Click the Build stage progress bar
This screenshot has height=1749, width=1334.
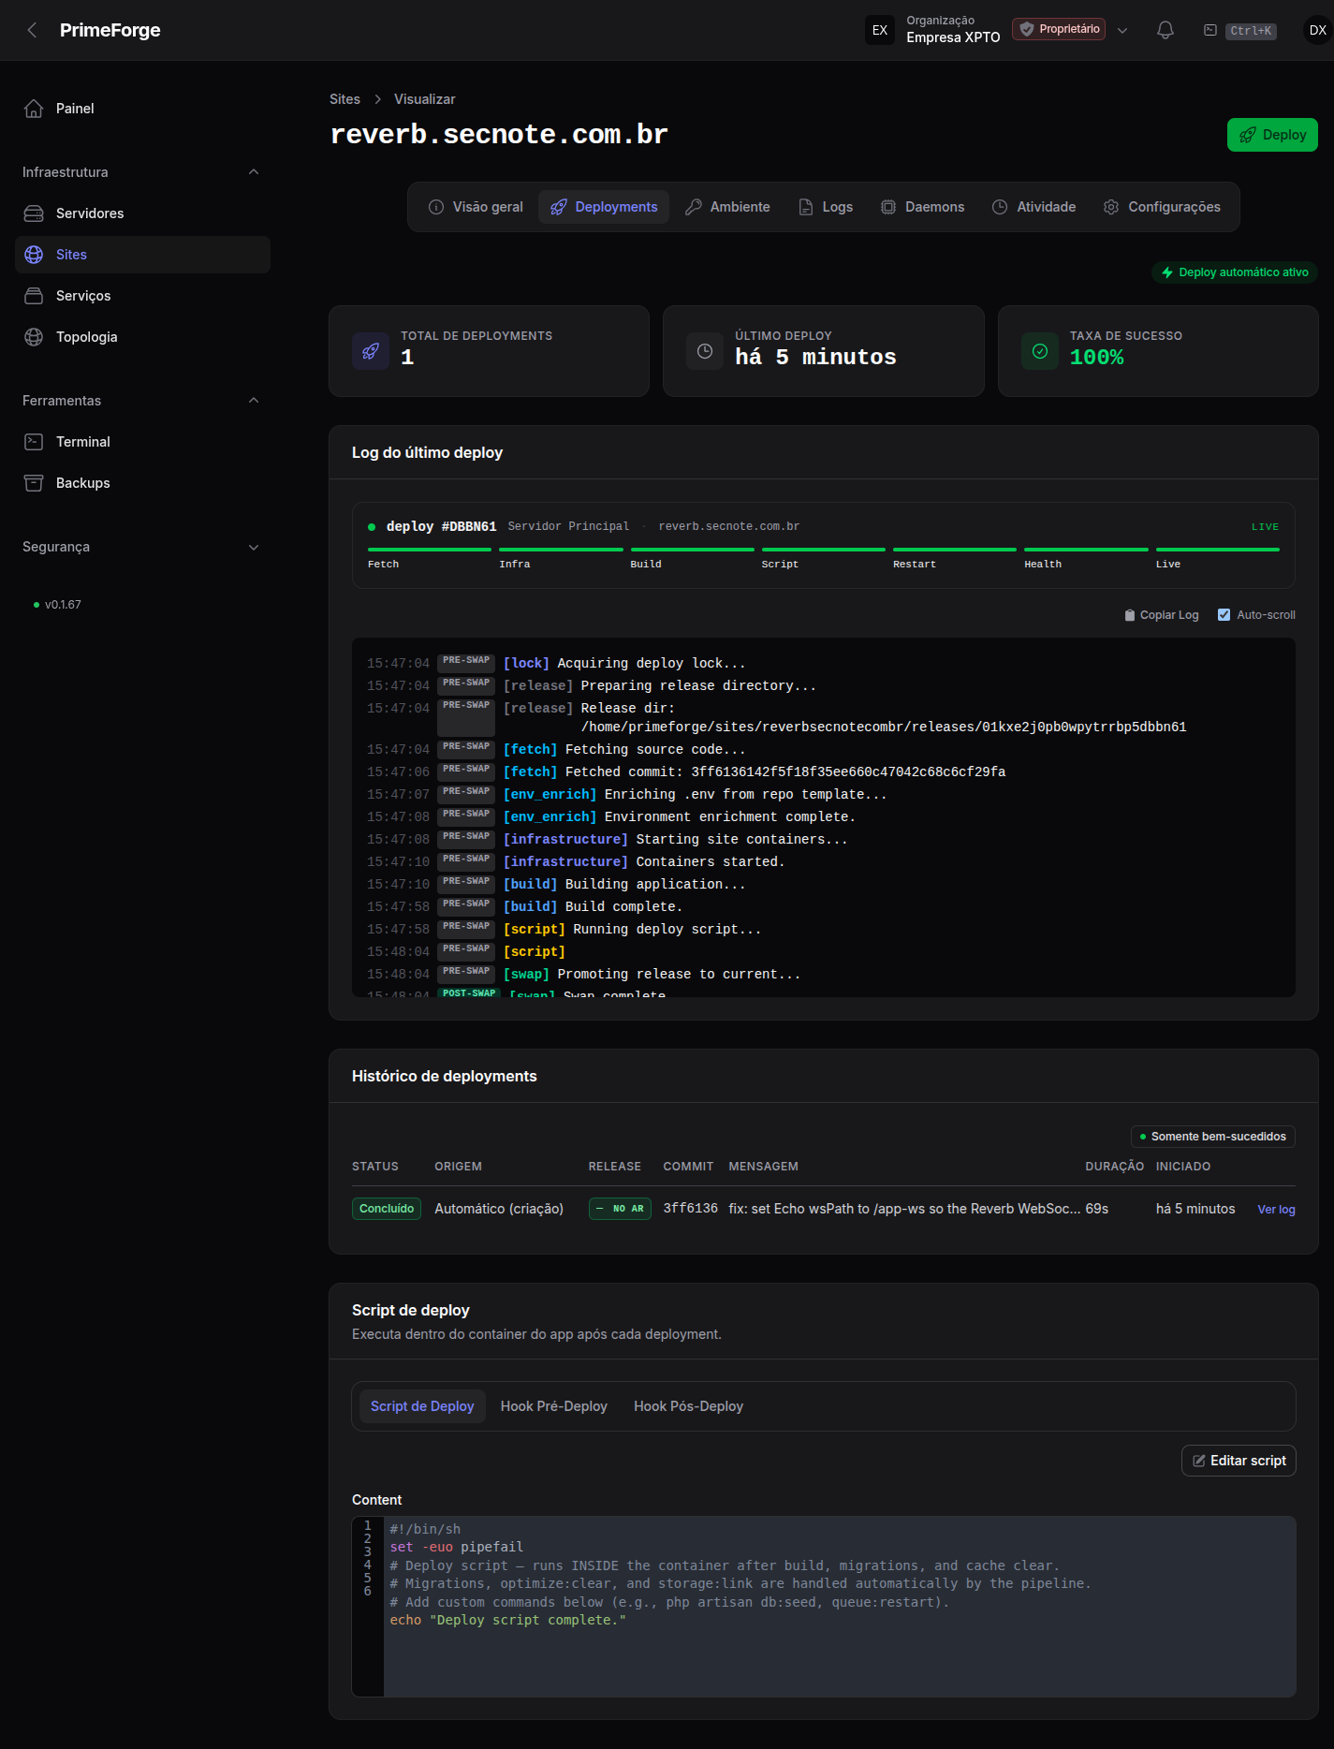click(x=692, y=550)
